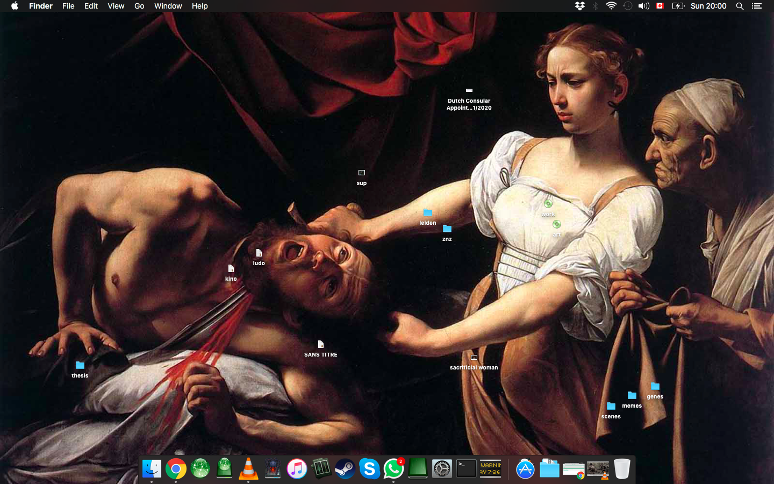Open the volume control in menu bar
This screenshot has width=774, height=484.
643,6
